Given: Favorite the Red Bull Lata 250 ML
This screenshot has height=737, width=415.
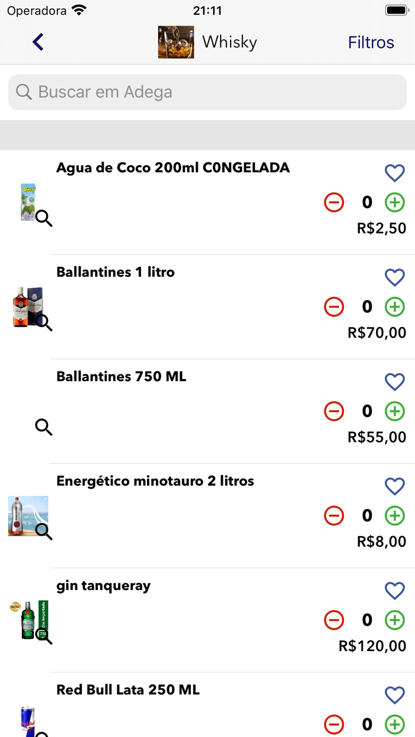Looking at the screenshot, I should (x=395, y=695).
